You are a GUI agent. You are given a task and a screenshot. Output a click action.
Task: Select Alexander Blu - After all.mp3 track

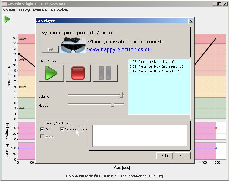click(x=154, y=71)
